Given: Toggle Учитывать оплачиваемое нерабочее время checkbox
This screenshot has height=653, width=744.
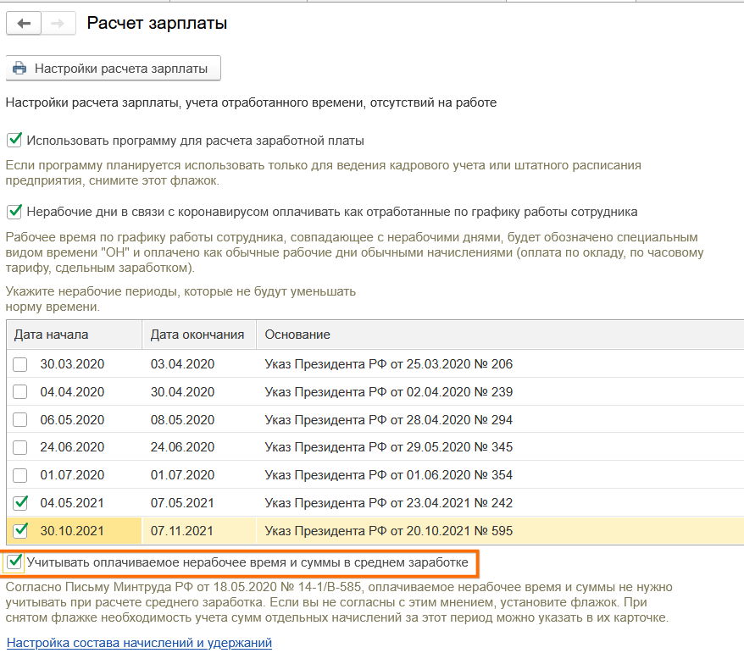Looking at the screenshot, I should point(14,562).
